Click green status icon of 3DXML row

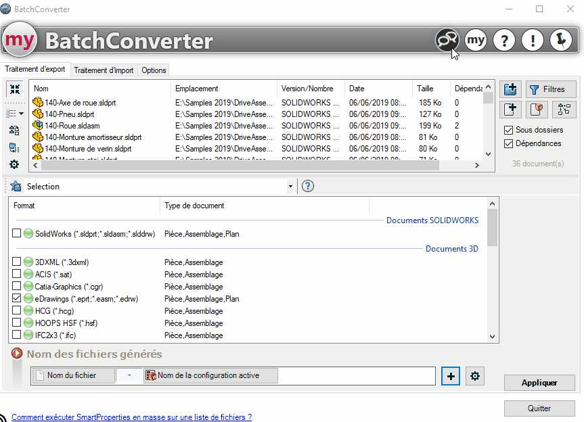(x=28, y=262)
